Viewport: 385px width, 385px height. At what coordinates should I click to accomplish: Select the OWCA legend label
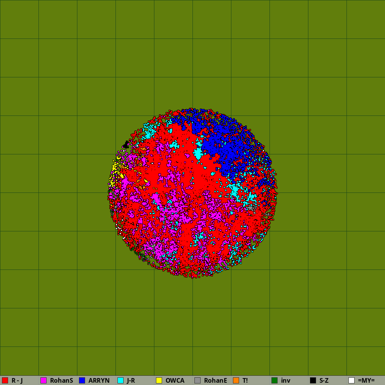175,380
